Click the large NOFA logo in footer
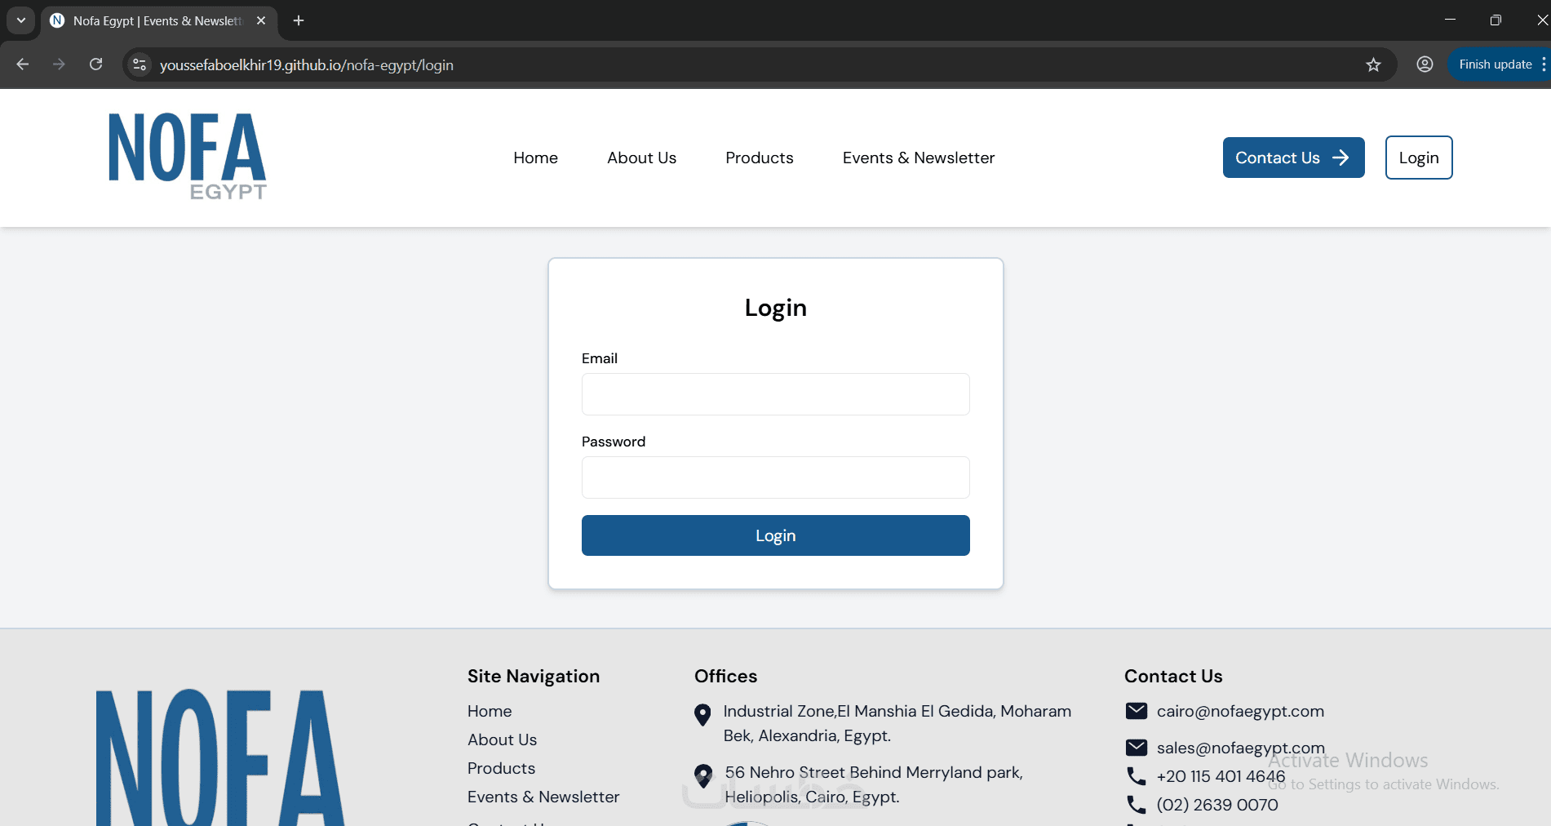 (220, 757)
